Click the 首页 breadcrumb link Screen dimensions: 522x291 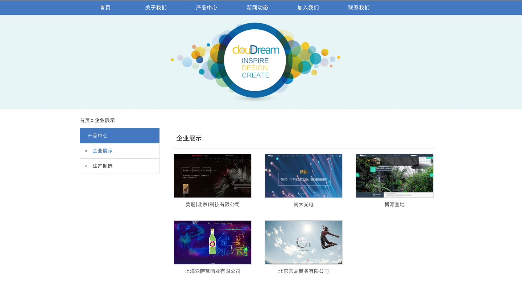click(x=85, y=120)
